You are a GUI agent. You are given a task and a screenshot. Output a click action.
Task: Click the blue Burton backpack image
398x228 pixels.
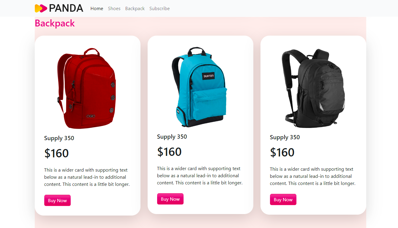[x=199, y=87]
